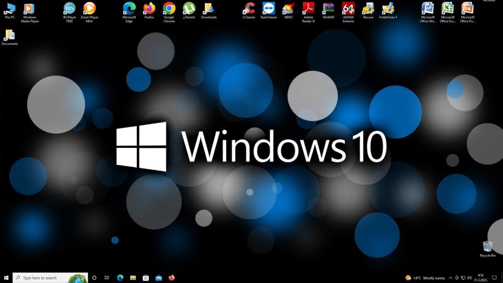Select the NERO desktop shortcut

coord(288,11)
